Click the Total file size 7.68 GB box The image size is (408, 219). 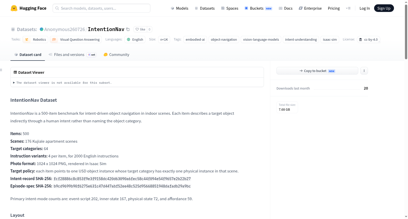[287, 107]
